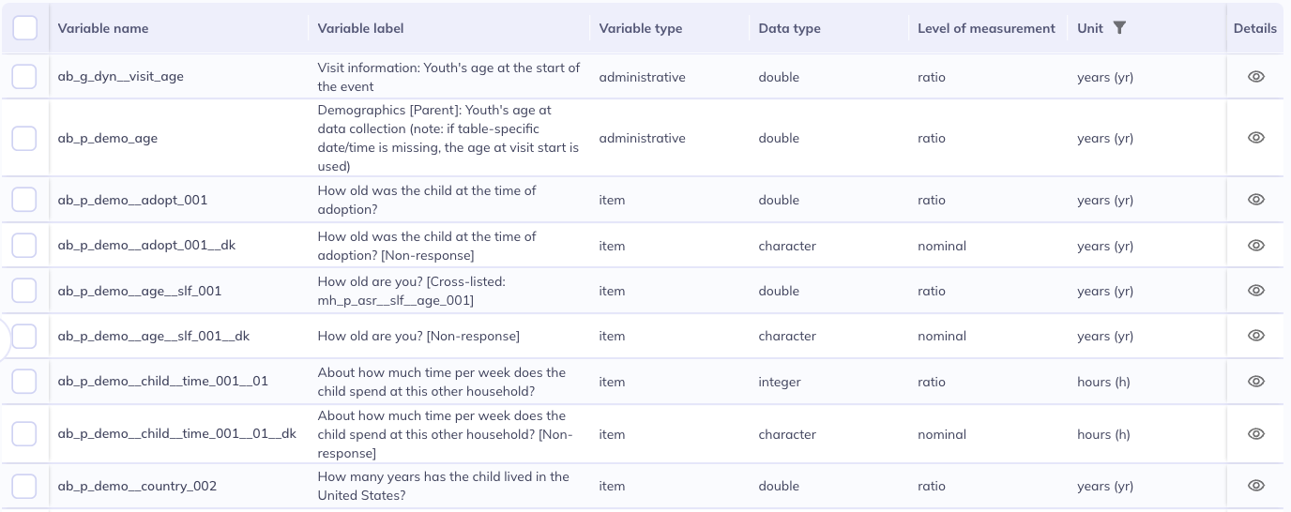Select checkbox for ab_p_demo__child__time_001__01__dk
Viewport: 1291px width, 512px height.
pos(24,434)
